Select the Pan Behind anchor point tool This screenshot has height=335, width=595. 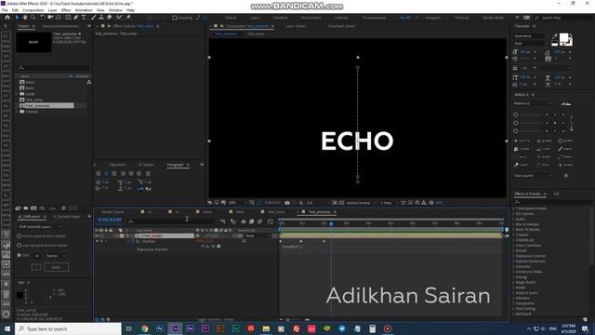point(59,18)
